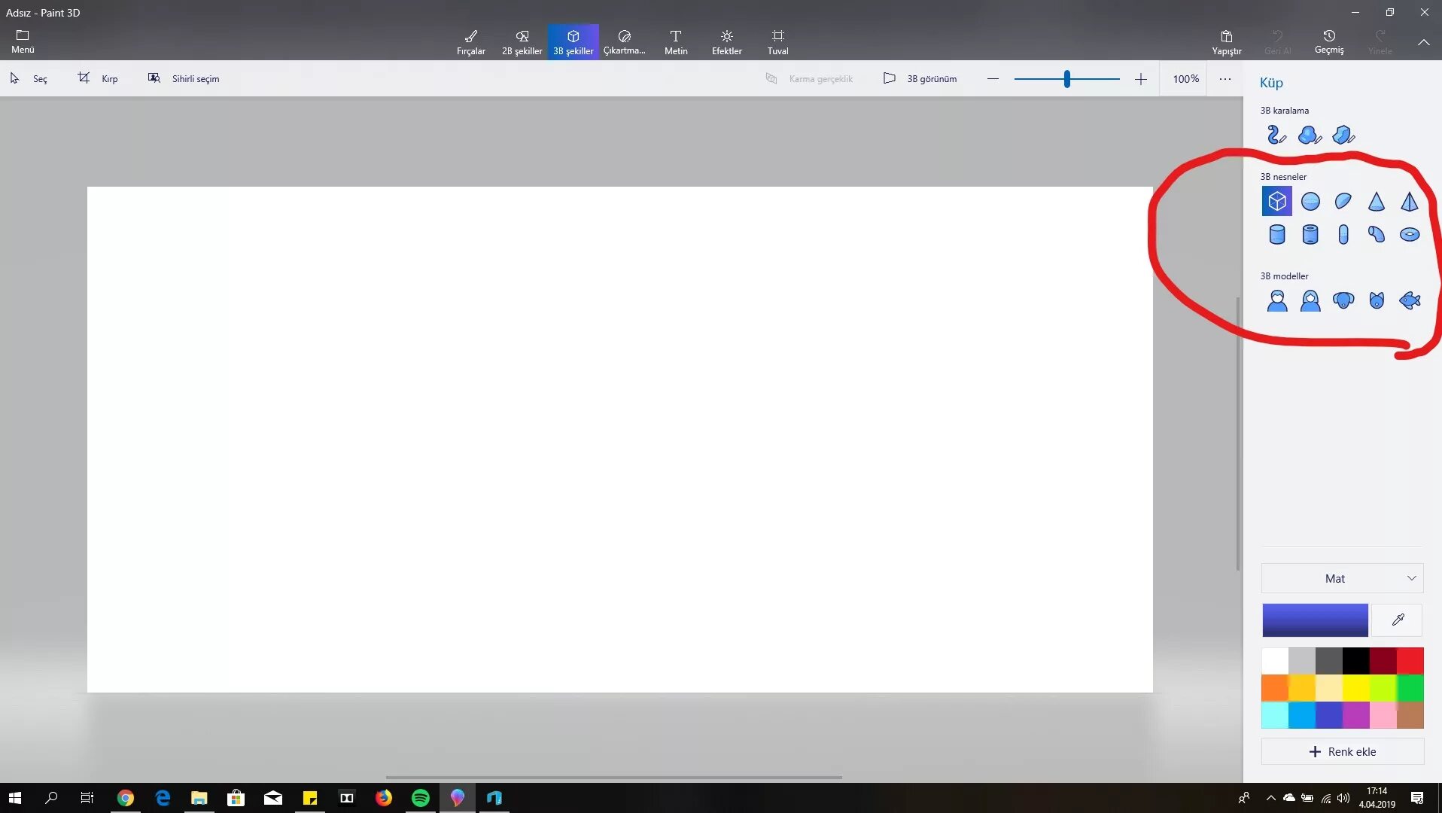Screen dimensions: 1442x813
Task: Choose the Tube 3D object
Action: pyautogui.click(x=1310, y=234)
